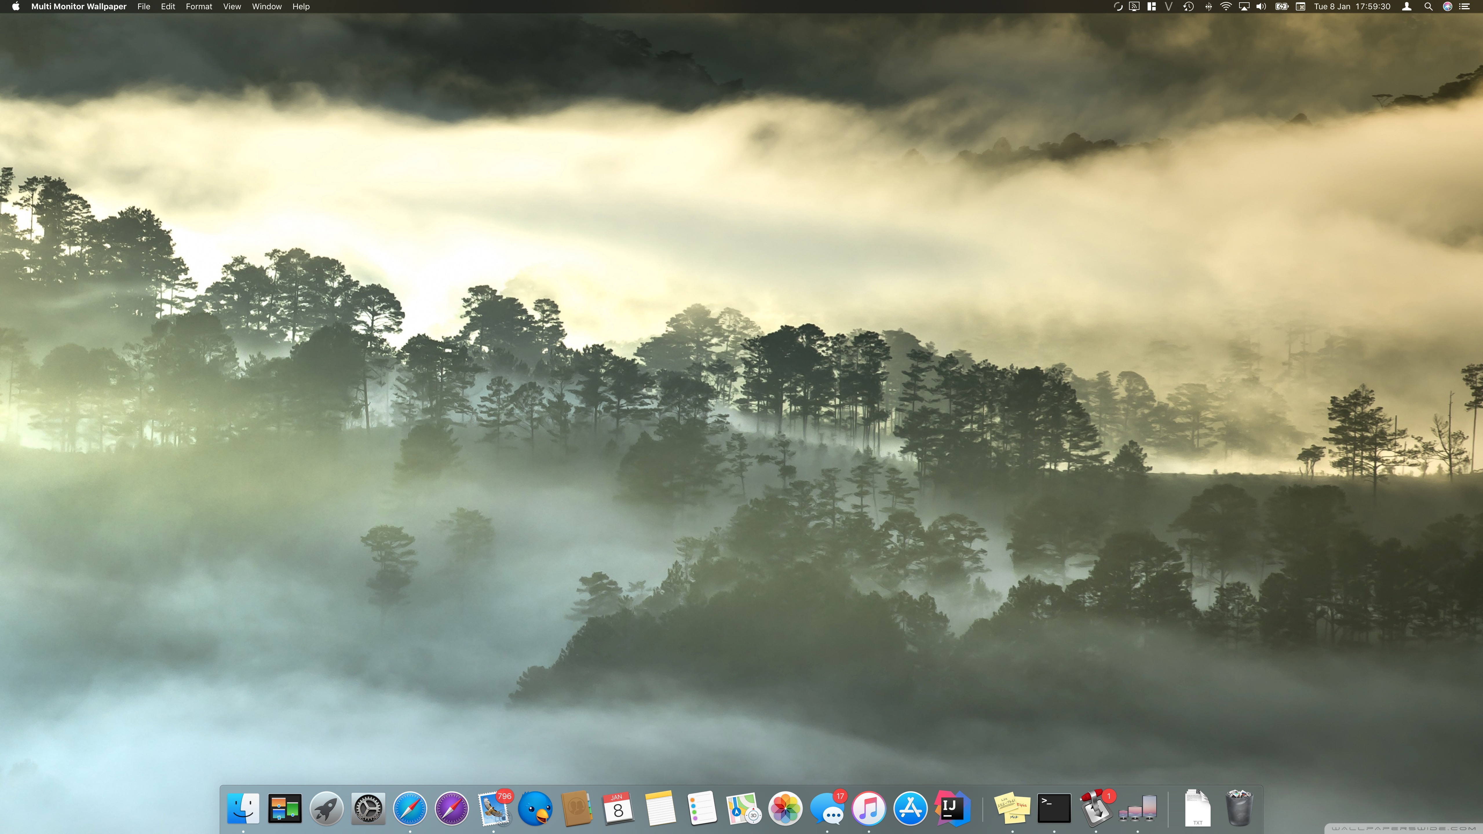Click the date and time clock
This screenshot has height=834, width=1483.
(1352, 6)
